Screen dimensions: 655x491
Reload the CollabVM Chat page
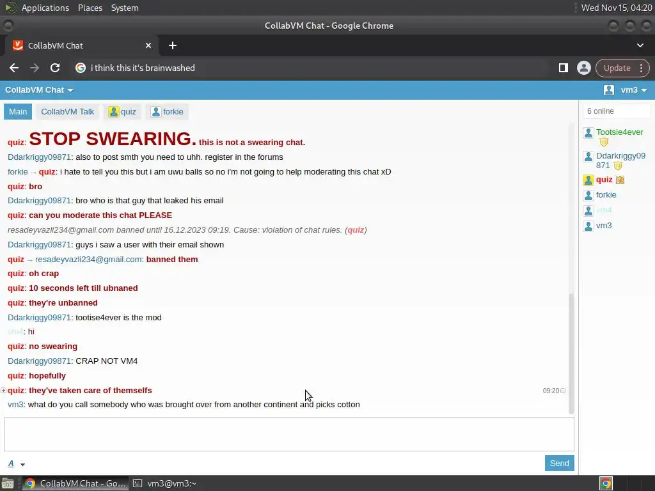[55, 68]
